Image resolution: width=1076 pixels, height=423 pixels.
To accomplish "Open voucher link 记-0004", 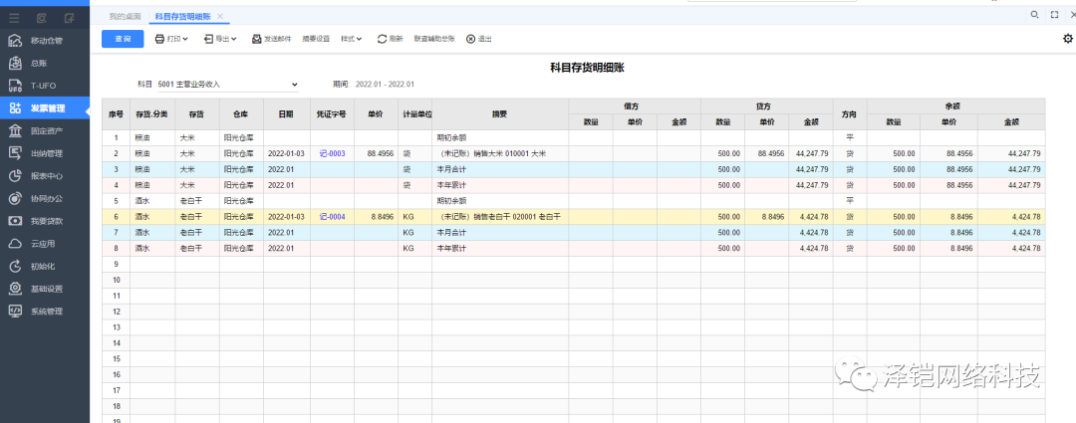I will (332, 216).
